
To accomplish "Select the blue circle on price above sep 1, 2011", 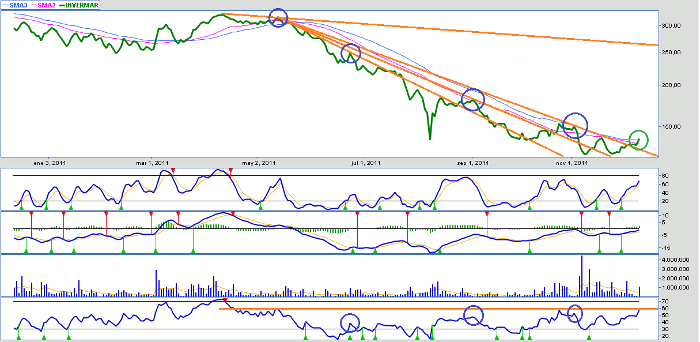I will coord(473,100).
